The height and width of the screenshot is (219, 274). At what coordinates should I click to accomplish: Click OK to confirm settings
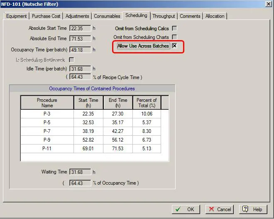pyautogui.click(x=186, y=209)
